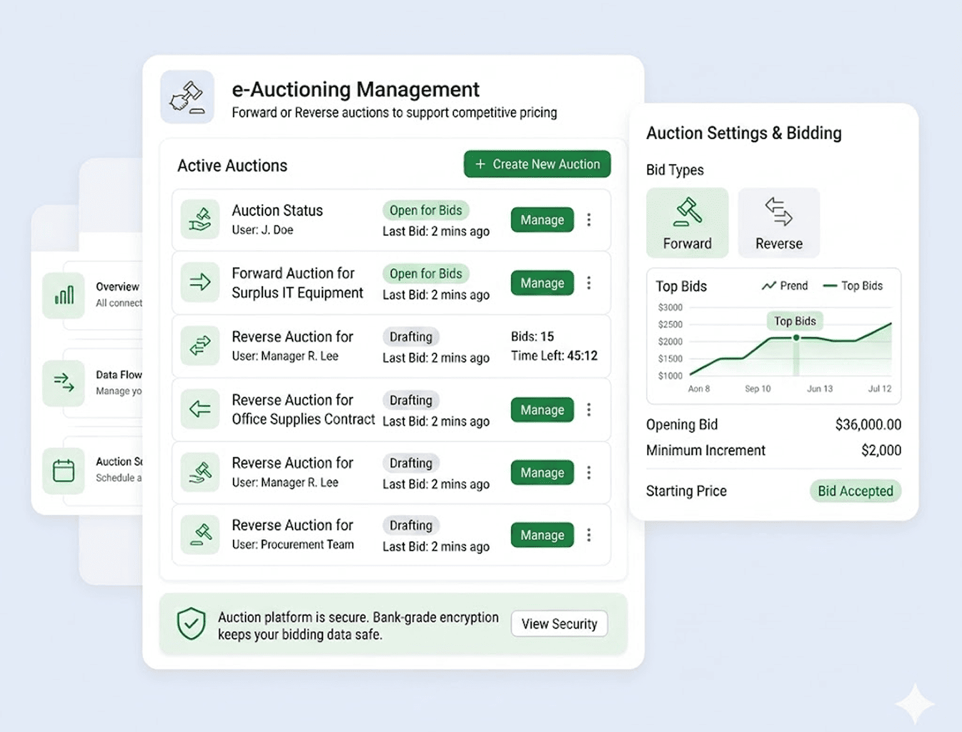The height and width of the screenshot is (732, 962).
Task: Click the plus icon on Create New Auction
Action: click(480, 164)
